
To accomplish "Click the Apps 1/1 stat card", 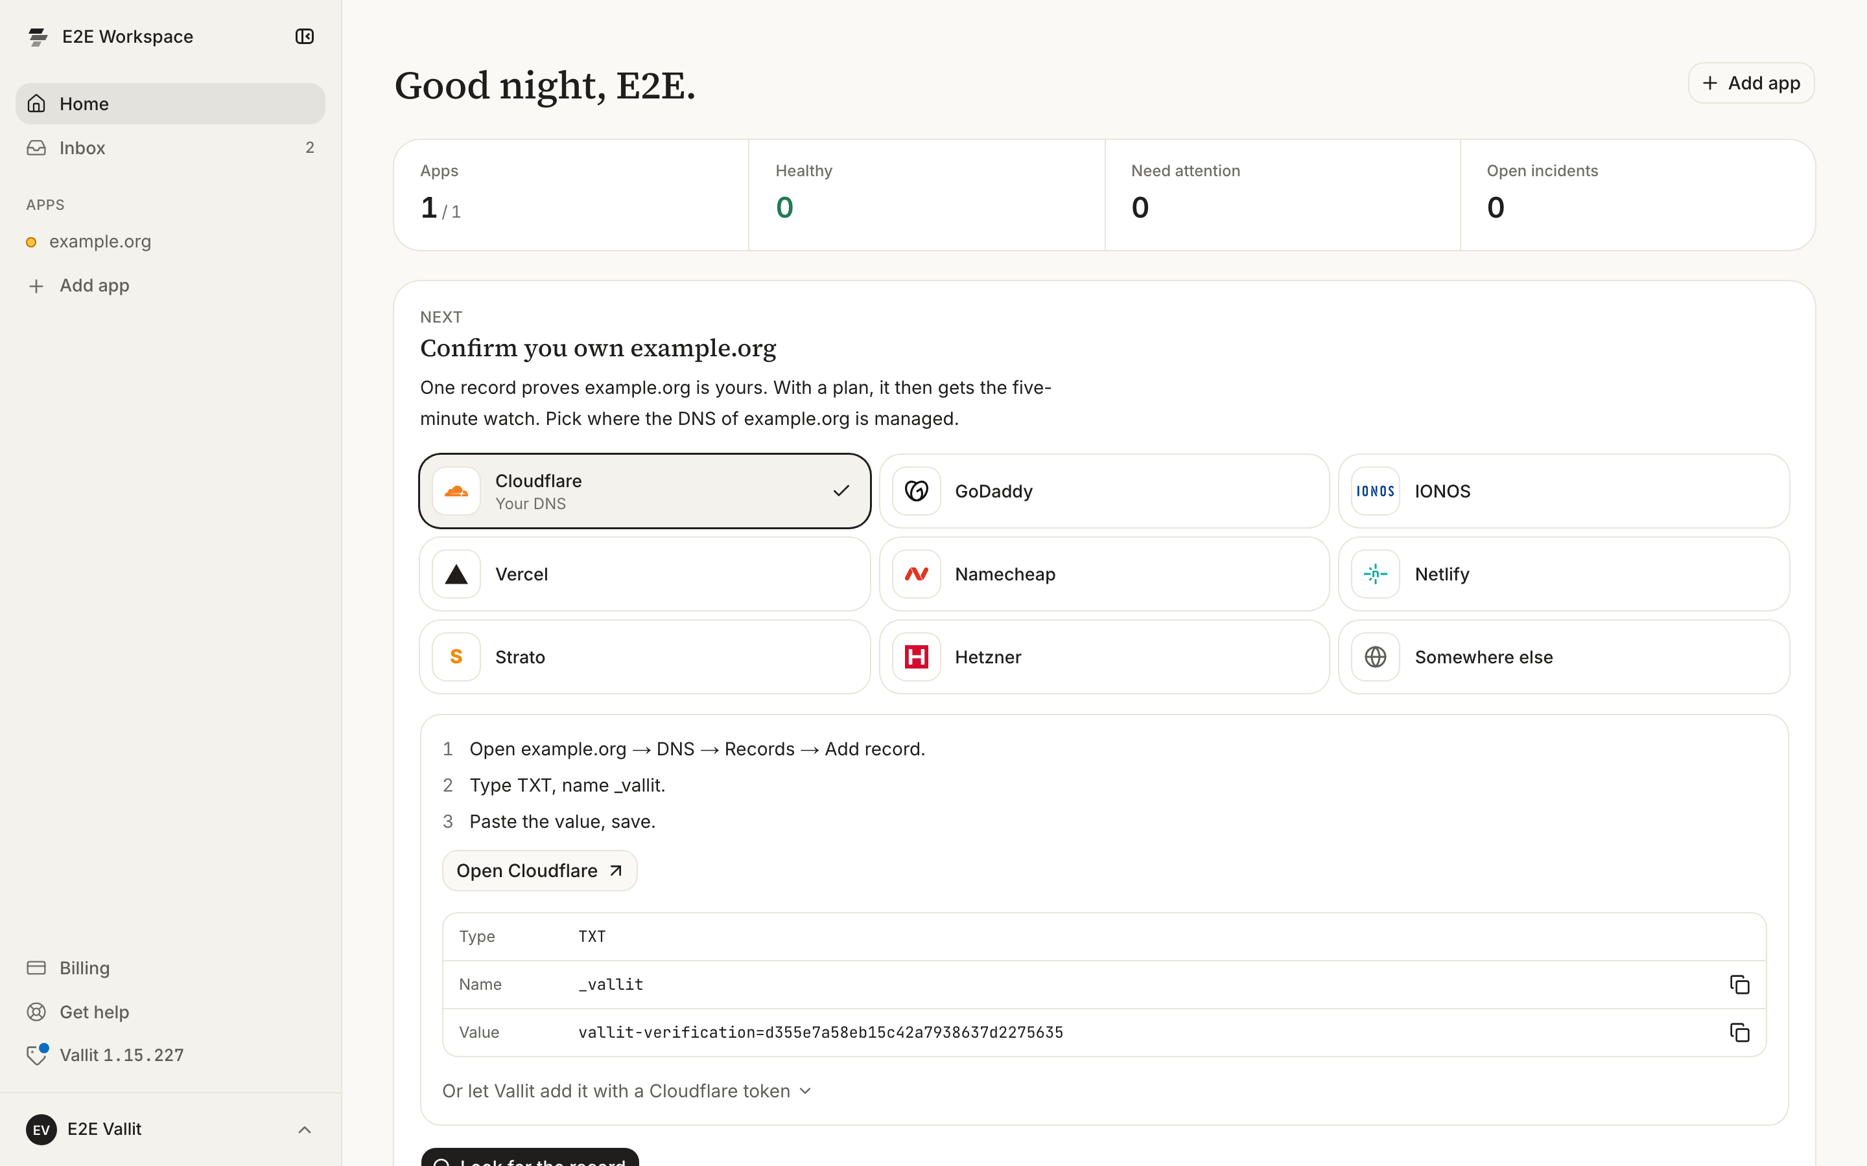I will [572, 194].
